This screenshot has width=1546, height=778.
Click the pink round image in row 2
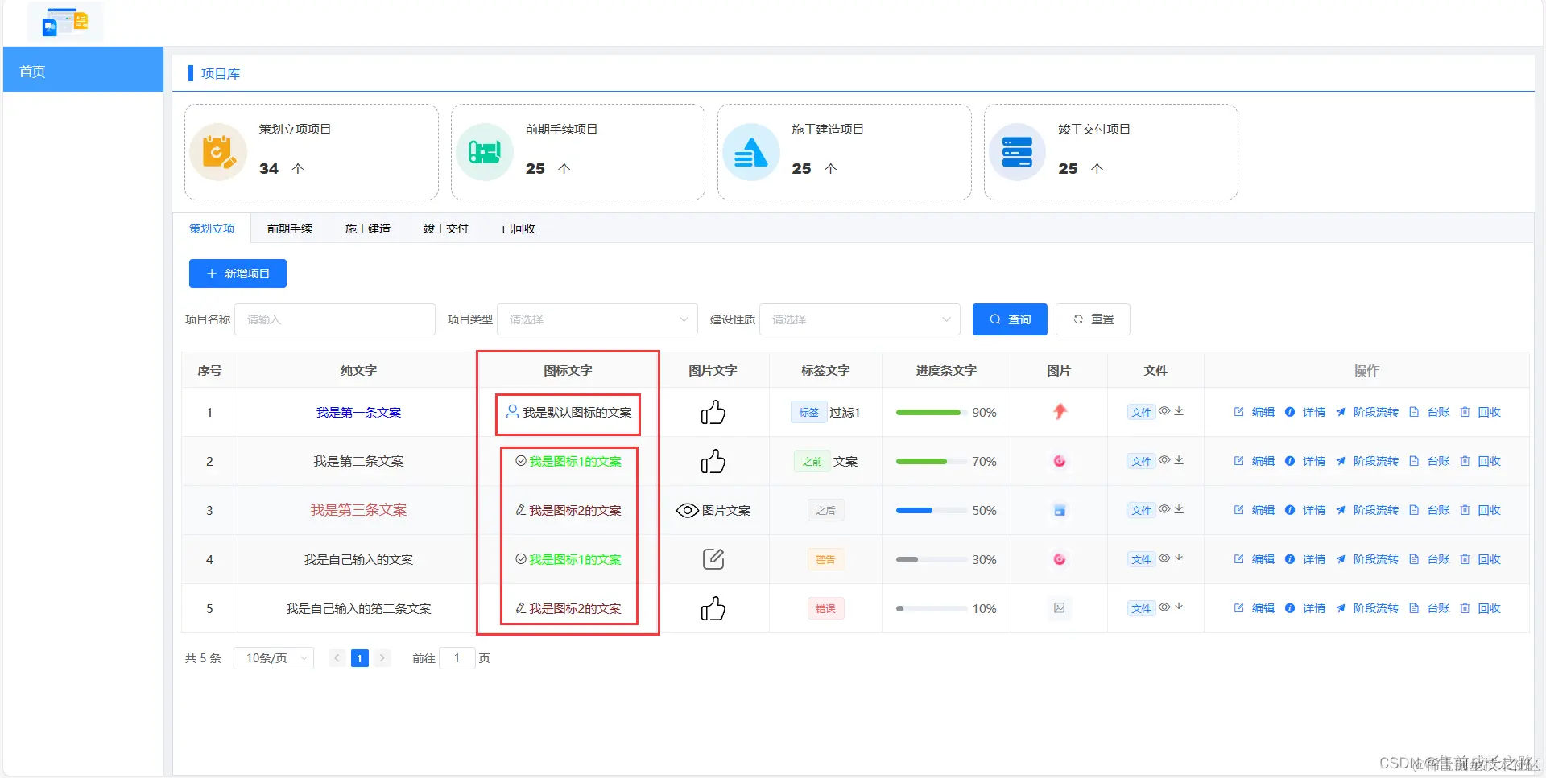click(x=1060, y=461)
